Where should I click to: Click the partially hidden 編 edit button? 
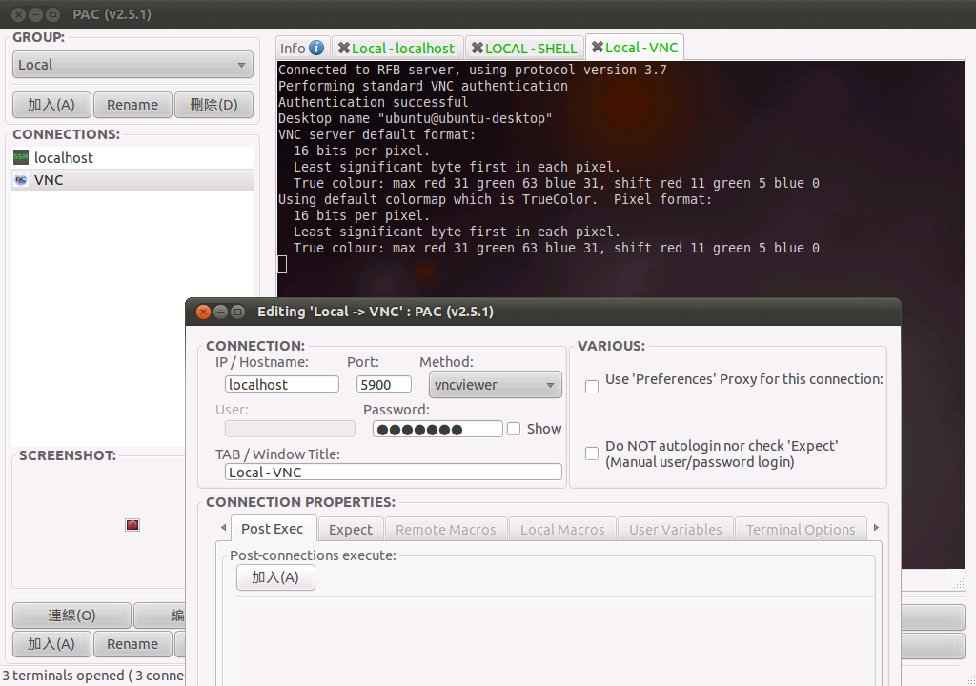(x=159, y=615)
